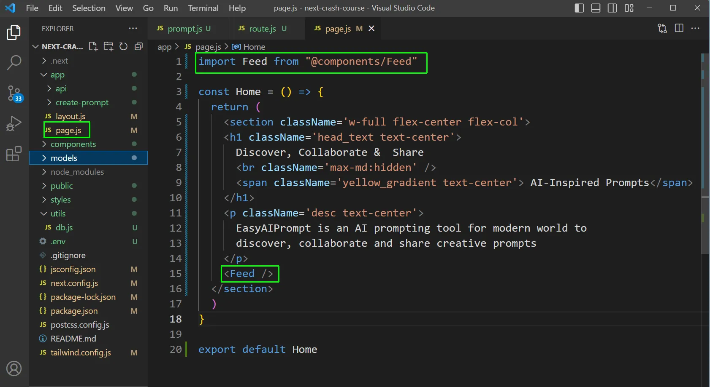Open the Explorer view in activity bar
The width and height of the screenshot is (710, 387).
pos(14,32)
